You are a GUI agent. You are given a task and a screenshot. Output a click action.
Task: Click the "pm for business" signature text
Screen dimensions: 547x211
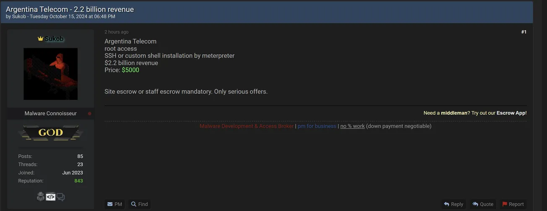tap(317, 126)
